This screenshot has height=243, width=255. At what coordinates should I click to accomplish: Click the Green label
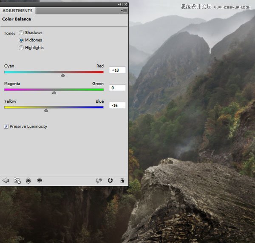(x=98, y=84)
